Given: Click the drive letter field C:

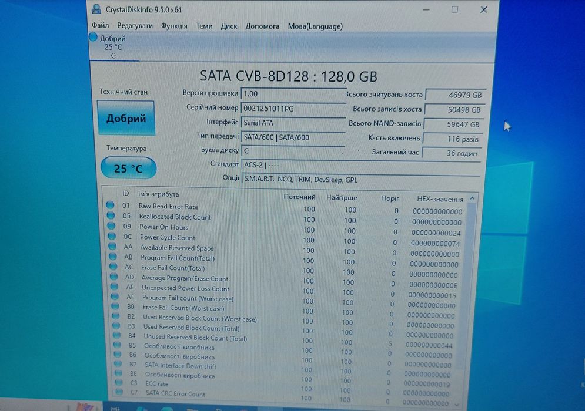Looking at the screenshot, I should click(x=293, y=151).
